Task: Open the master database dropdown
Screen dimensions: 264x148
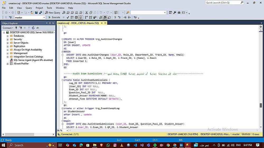Action: [x=44, y=17]
